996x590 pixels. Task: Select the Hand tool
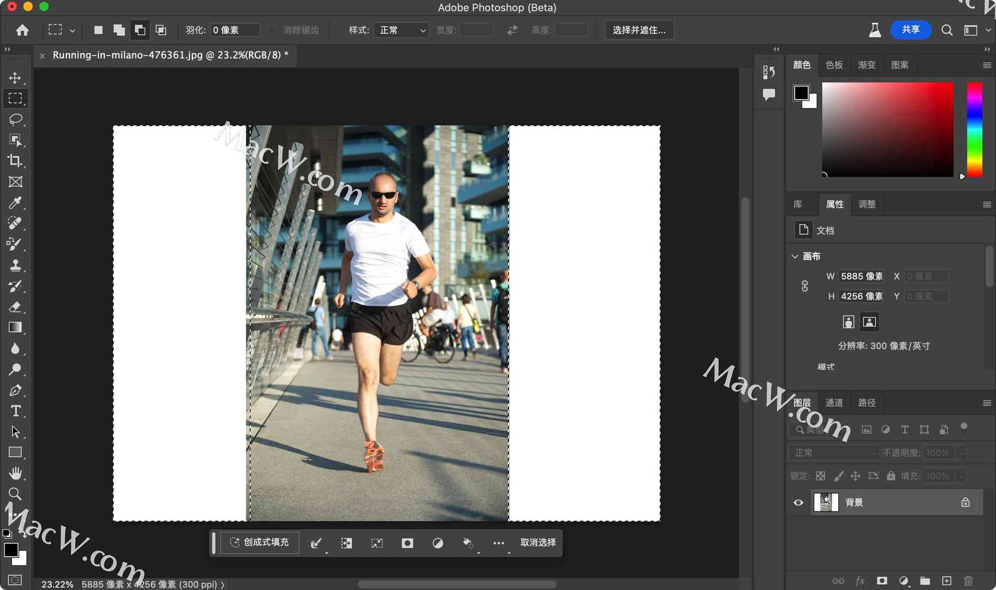tap(15, 473)
